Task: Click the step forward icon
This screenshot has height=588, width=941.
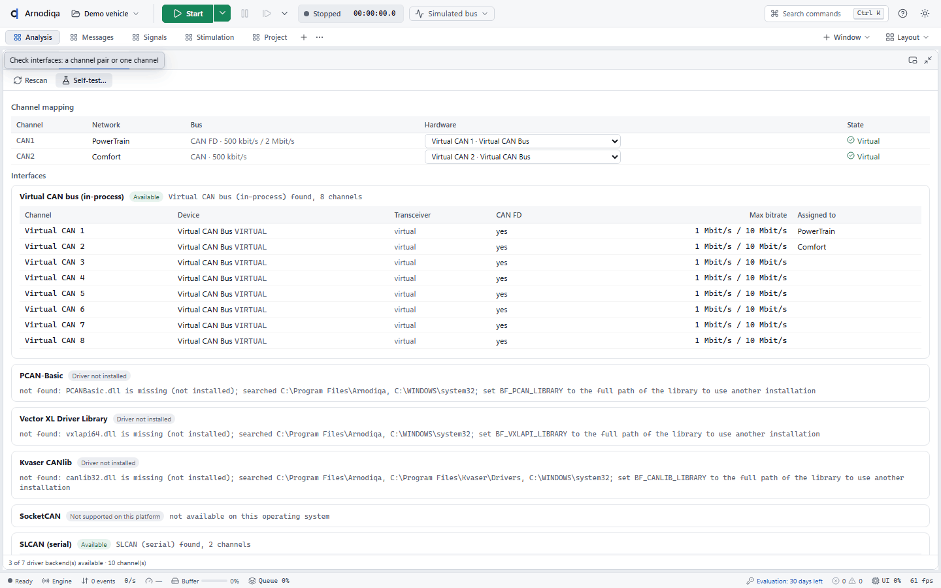Action: coord(267,14)
